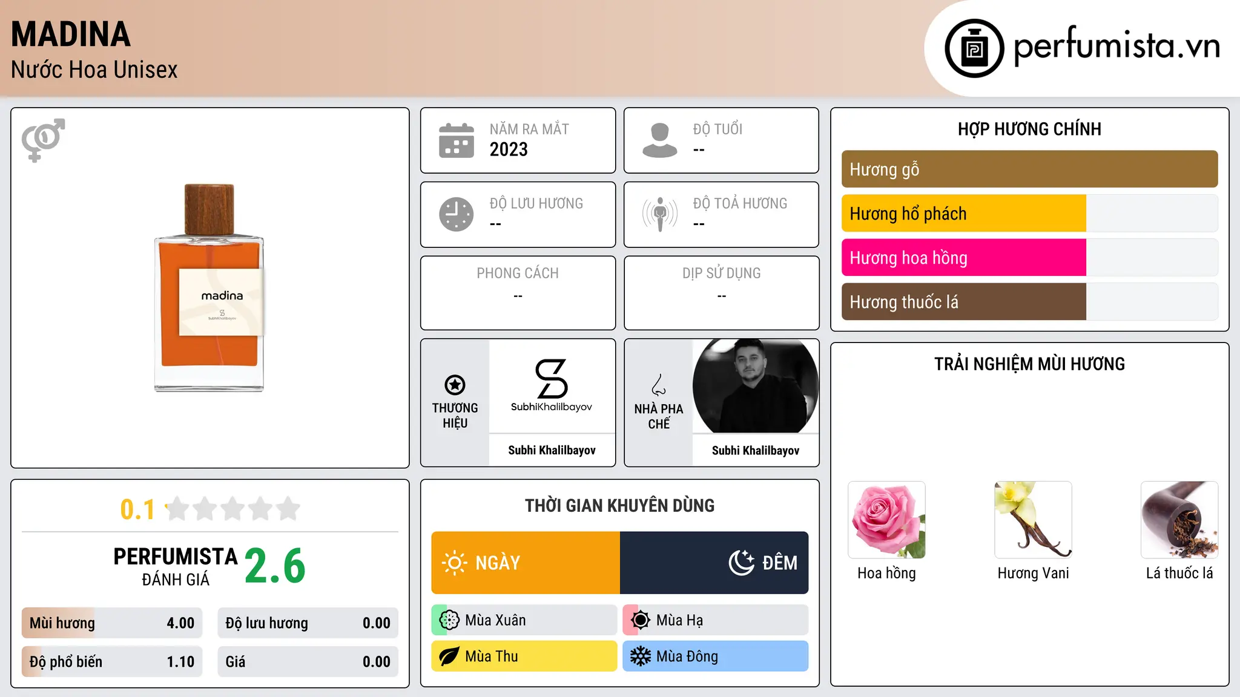Viewport: 1240px width, 697px height.
Task: Click the calendar icon beside Năm ra mắt
Action: tap(457, 140)
